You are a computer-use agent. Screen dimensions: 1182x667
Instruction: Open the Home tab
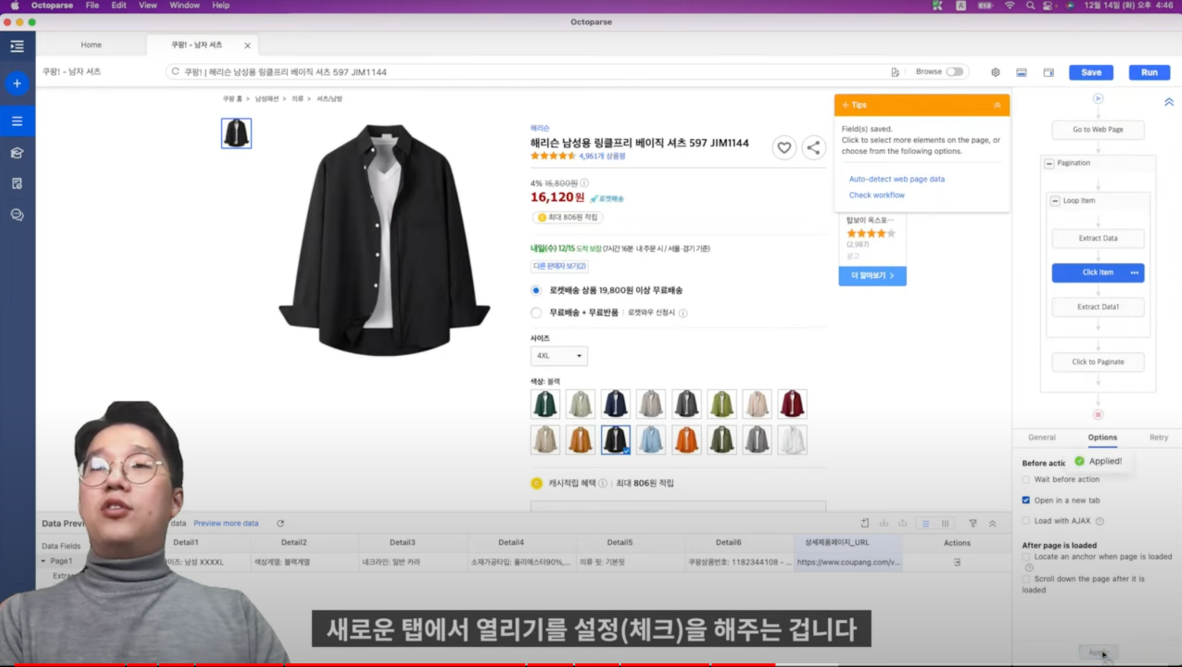pos(91,44)
